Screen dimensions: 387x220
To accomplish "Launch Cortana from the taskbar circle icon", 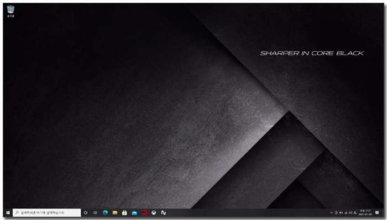I will [86, 213].
